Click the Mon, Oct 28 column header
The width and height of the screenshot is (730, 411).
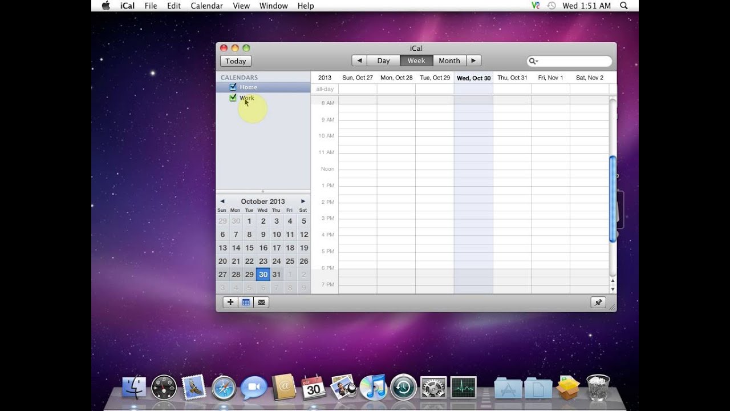point(396,78)
